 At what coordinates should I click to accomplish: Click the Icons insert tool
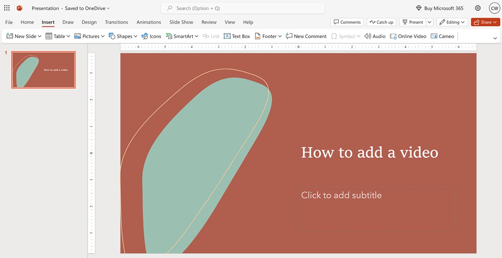pyautogui.click(x=151, y=36)
